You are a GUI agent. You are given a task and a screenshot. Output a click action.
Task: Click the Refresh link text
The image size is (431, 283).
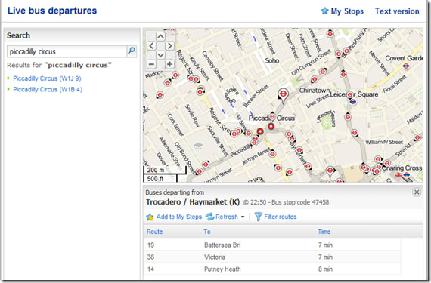(x=227, y=217)
